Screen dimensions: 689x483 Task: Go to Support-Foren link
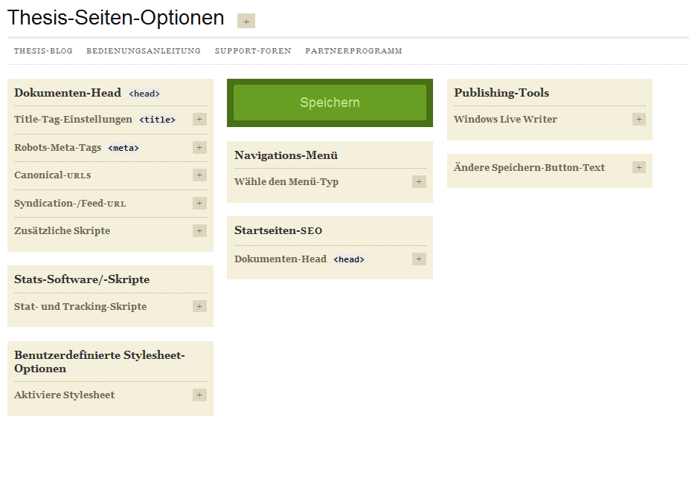click(x=253, y=51)
